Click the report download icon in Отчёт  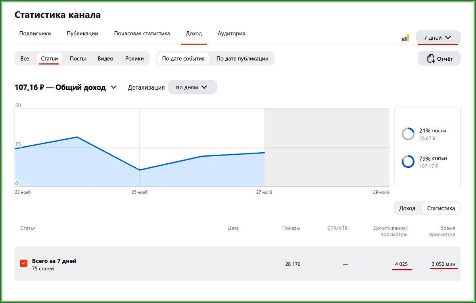tap(431, 59)
